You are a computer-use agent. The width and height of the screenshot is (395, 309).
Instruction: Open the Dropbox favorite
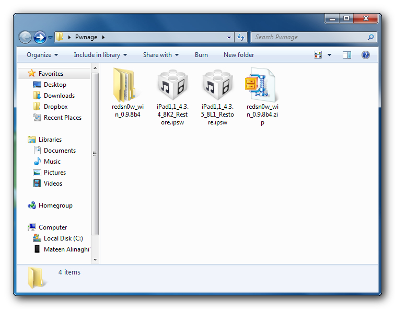(55, 107)
